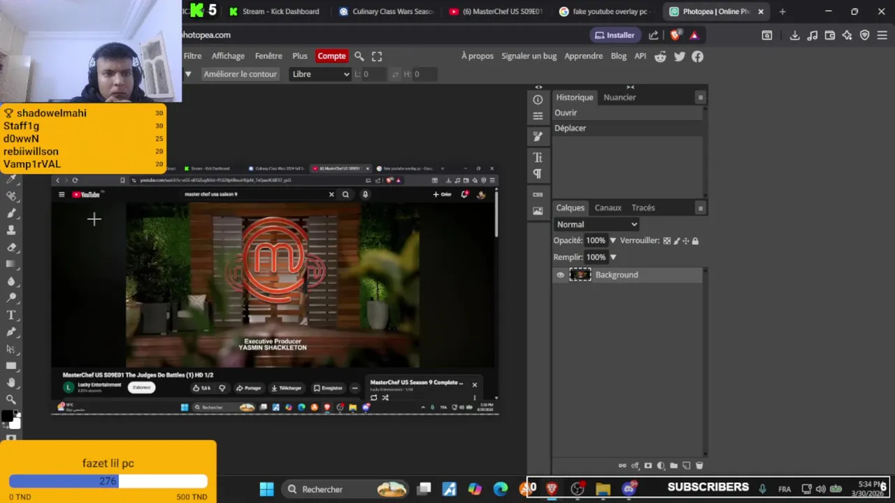Select the Eyedropper tool in Photopea toolbar

click(x=11, y=180)
